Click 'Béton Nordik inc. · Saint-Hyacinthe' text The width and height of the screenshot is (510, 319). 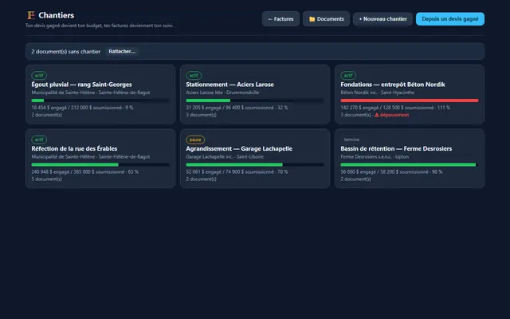(377, 93)
